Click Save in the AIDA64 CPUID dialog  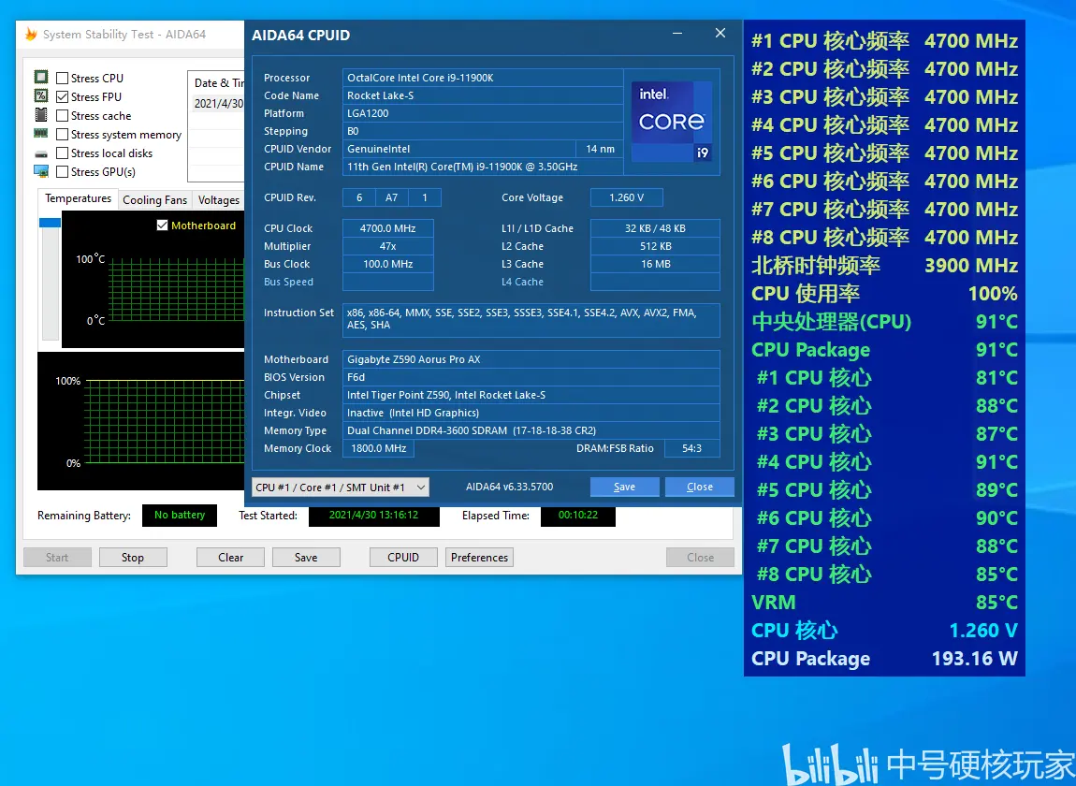[x=624, y=487]
